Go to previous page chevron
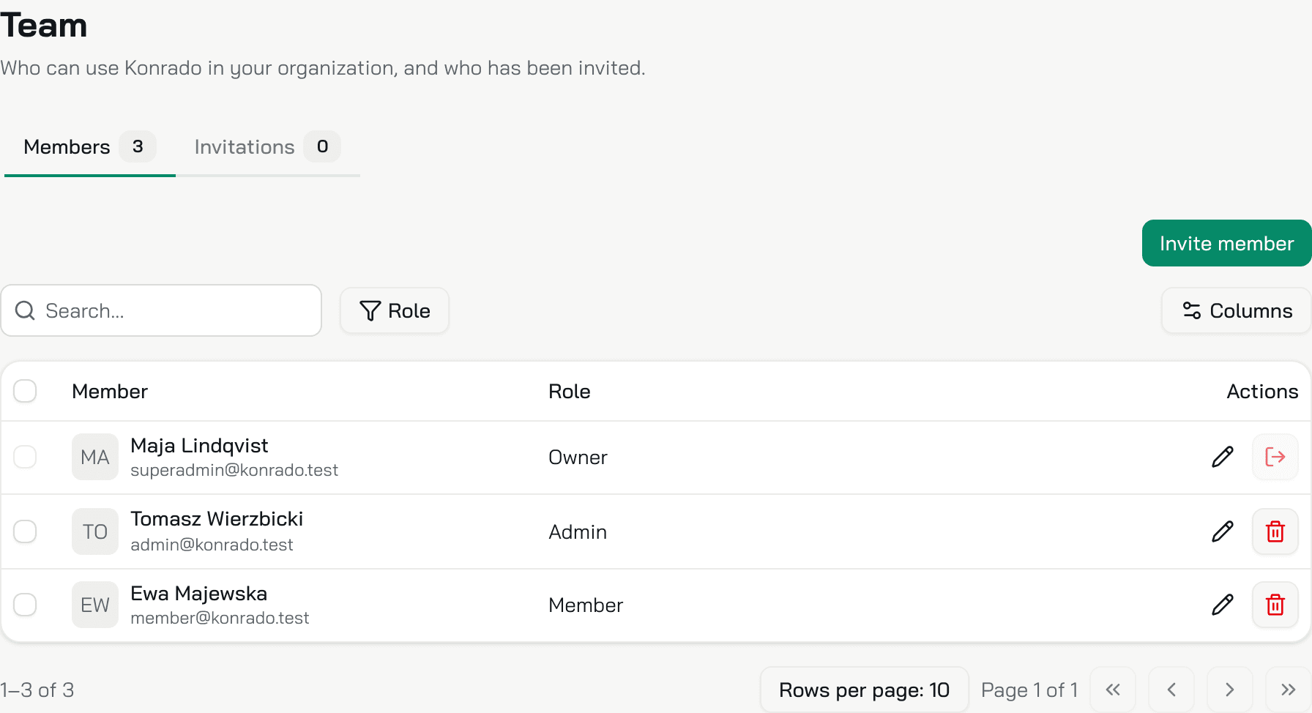Screen dimensions: 1312x713 (1171, 690)
